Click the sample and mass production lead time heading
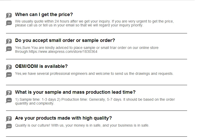210x139 pixels. point(75,92)
